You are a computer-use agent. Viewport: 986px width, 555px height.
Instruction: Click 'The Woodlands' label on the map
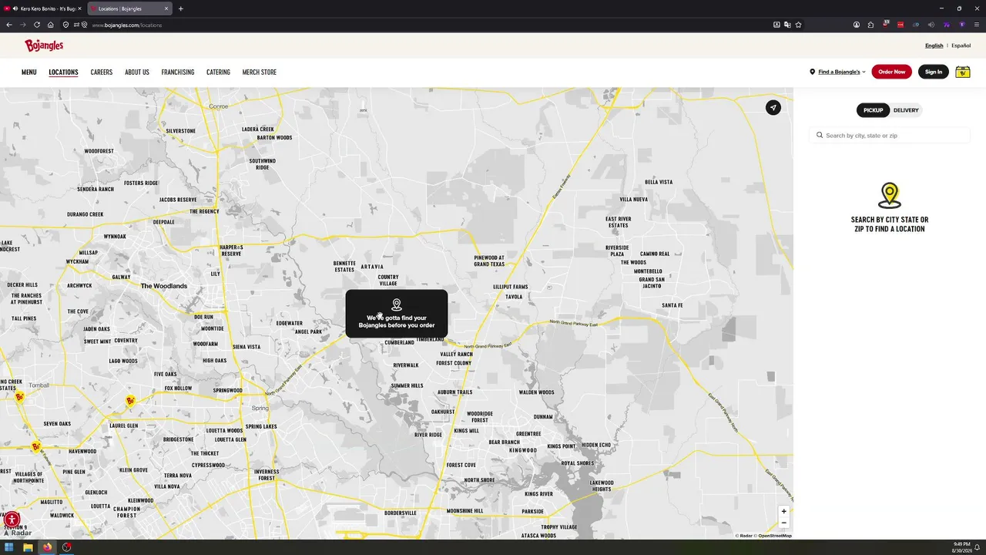point(164,286)
